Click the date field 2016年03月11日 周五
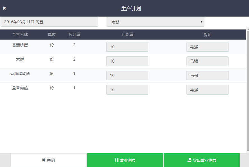The height and width of the screenshot is (167, 249). point(49,22)
